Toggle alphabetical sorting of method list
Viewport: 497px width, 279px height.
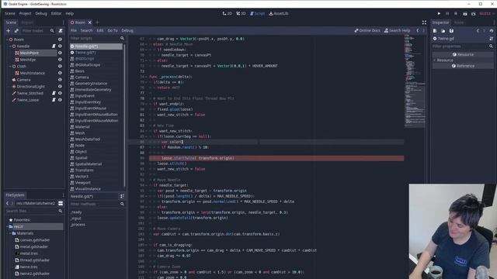coord(122,196)
